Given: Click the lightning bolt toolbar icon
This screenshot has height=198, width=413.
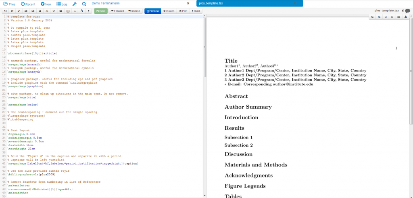Looking at the screenshot, I should click(x=88, y=11).
